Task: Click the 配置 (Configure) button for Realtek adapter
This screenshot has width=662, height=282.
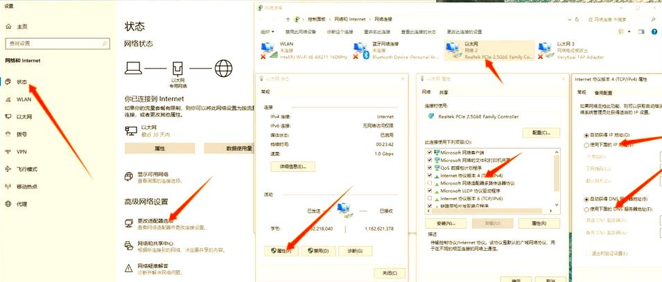Action: coord(541,132)
